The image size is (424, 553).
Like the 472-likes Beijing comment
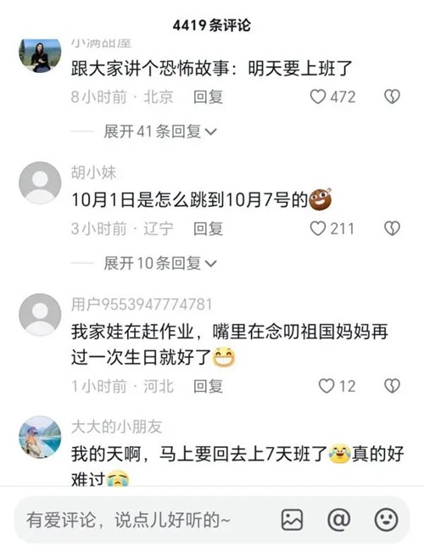[318, 97]
